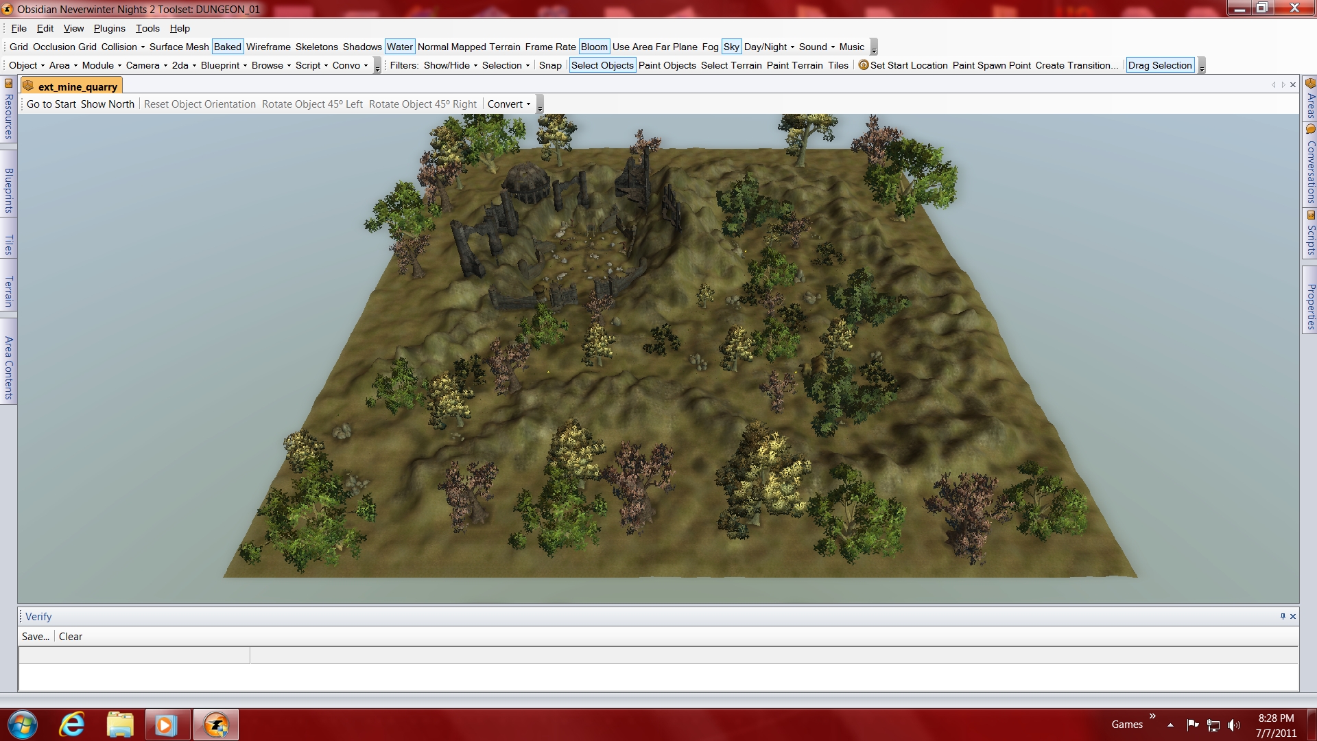Open the Conversations panel icon
Image resolution: width=1317 pixels, height=741 pixels.
[1310, 130]
